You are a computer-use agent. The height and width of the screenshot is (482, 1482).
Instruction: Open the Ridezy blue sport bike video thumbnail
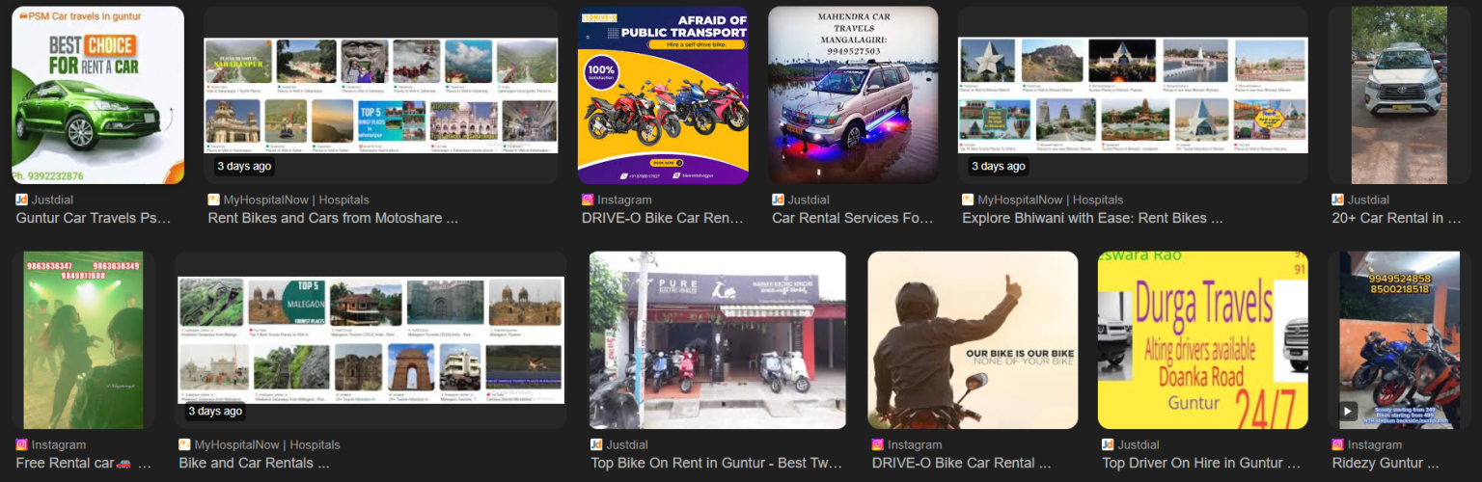1399,340
